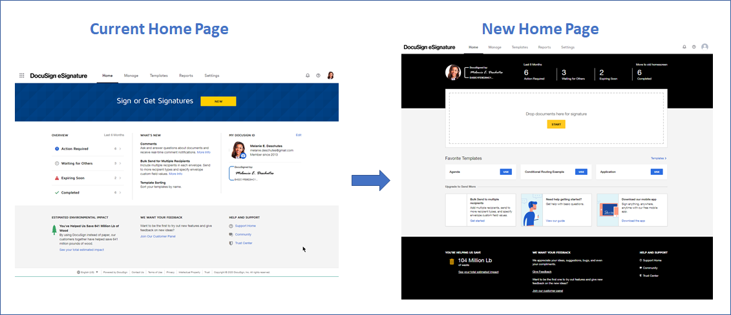Open Templates chevron link beside Favorite Templates
Image resolution: width=731 pixels, height=315 pixels.
coord(659,159)
